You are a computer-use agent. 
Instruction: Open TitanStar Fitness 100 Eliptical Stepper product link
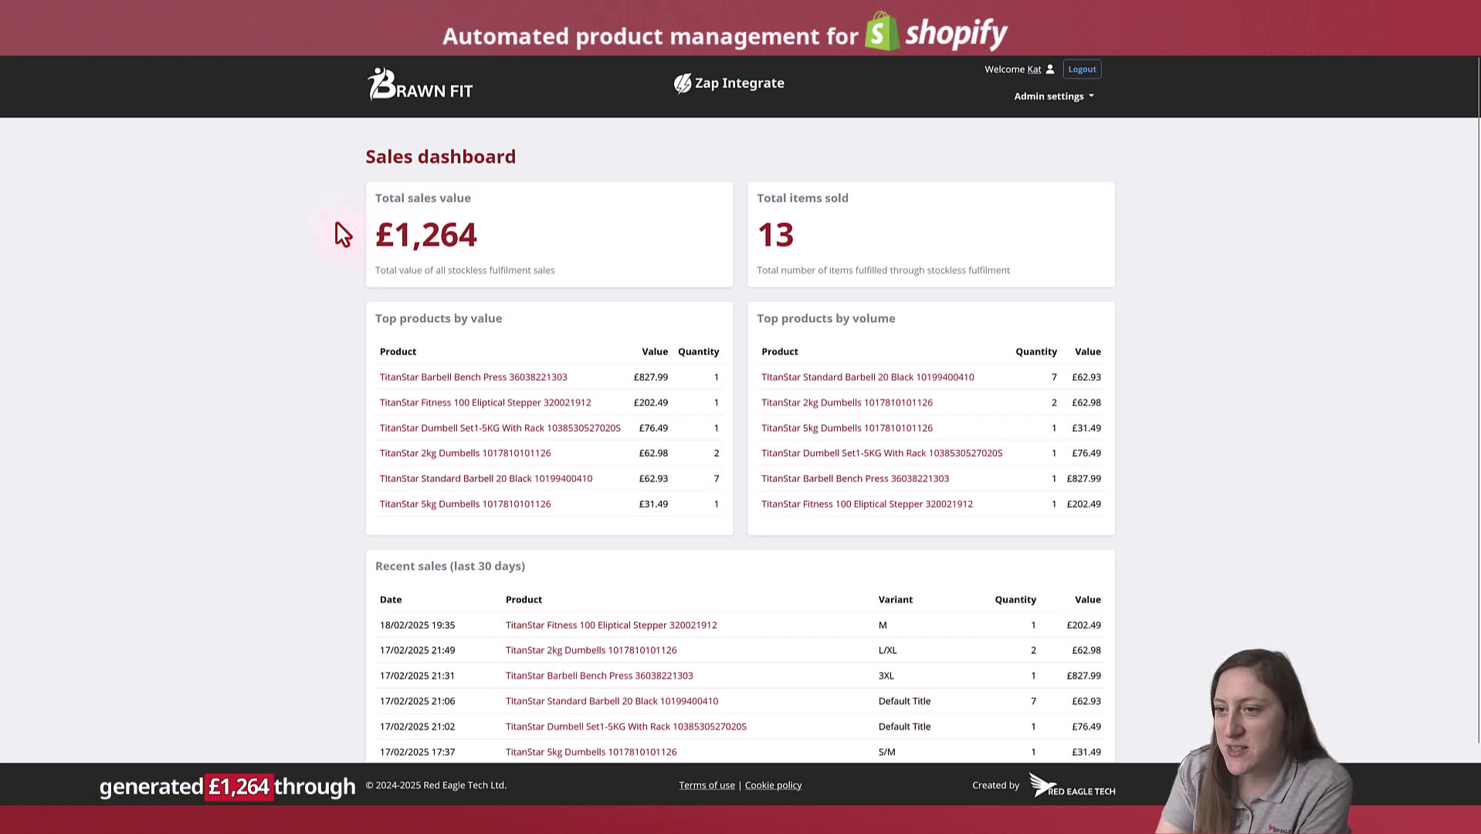point(485,402)
